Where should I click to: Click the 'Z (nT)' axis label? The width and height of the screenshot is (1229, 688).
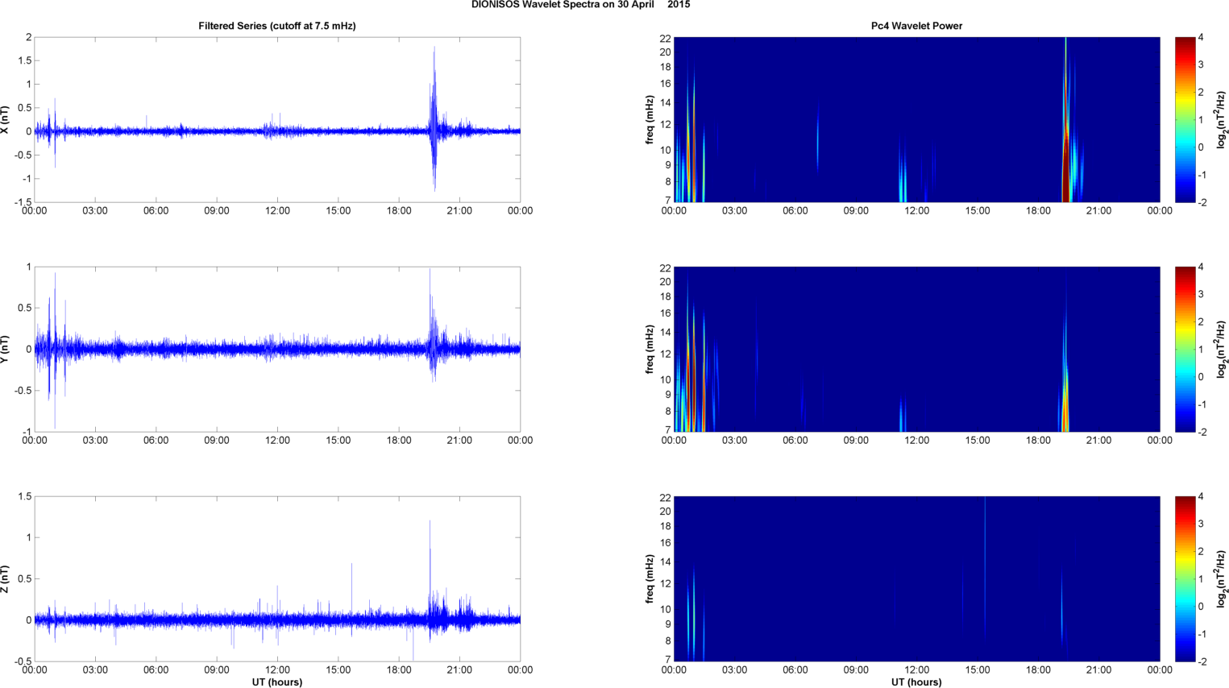click(6, 578)
